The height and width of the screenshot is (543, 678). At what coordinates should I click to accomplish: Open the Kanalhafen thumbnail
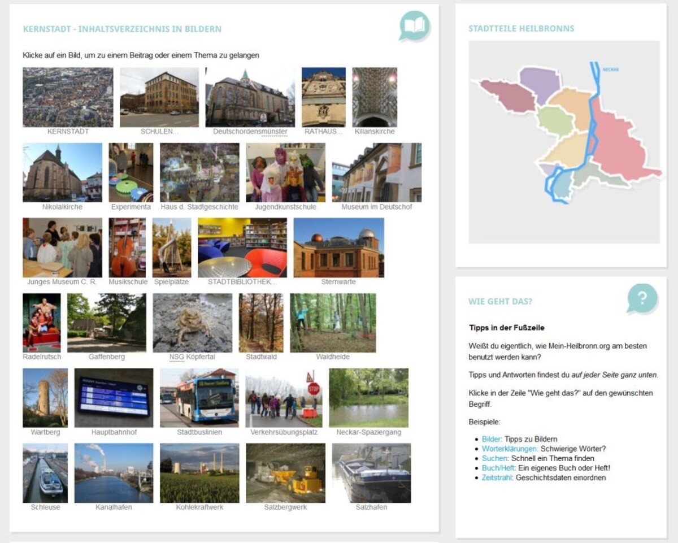coord(114,473)
